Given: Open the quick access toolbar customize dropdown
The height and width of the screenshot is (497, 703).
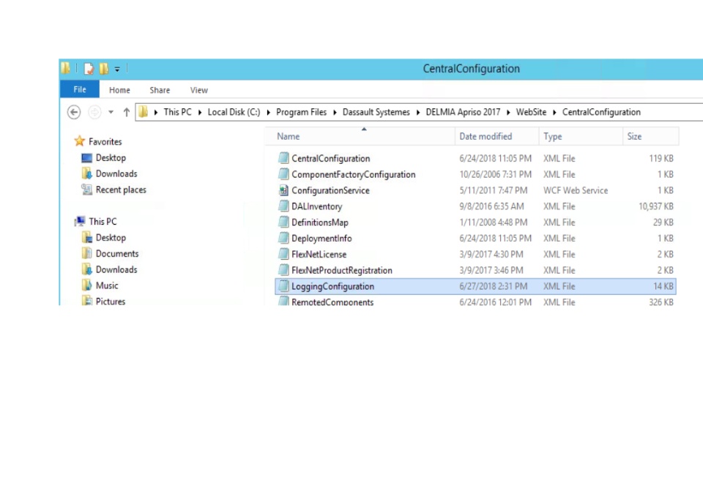Looking at the screenshot, I should coord(117,69).
